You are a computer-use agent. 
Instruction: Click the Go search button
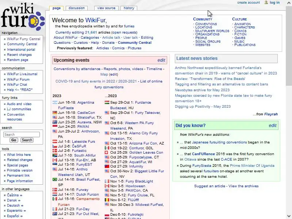pyautogui.click(x=14, y=140)
